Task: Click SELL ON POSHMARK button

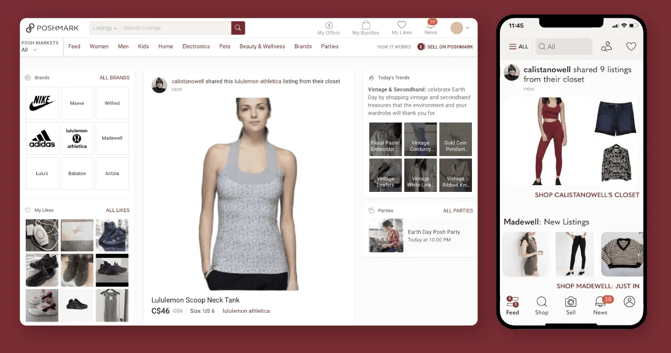Action: tap(445, 47)
